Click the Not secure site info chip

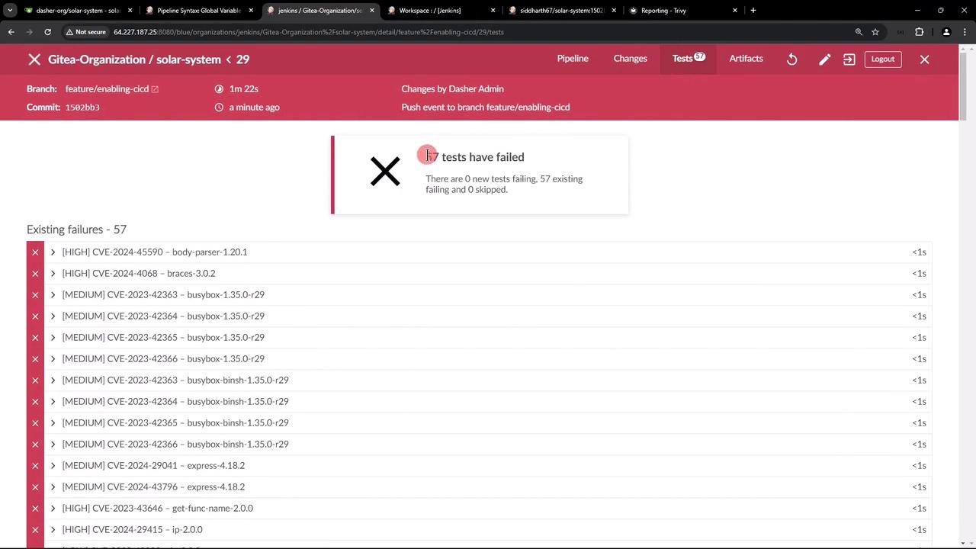coord(85,32)
